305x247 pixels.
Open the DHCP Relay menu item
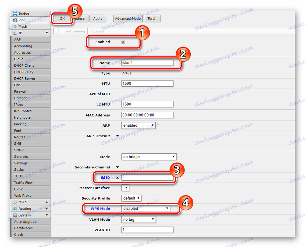[30, 72]
